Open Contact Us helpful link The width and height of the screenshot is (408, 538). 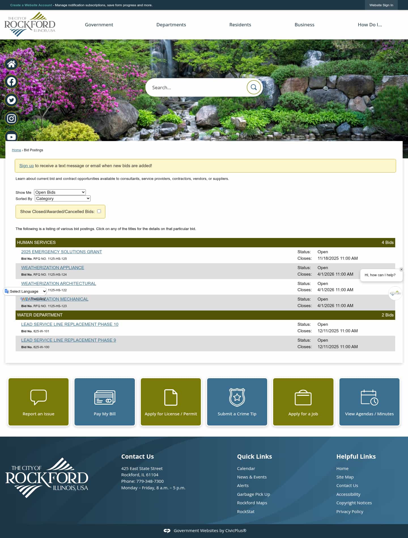[347, 486]
